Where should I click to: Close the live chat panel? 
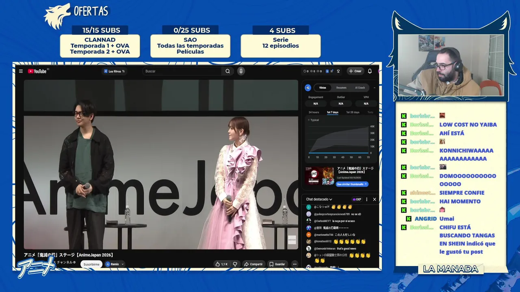tap(375, 200)
